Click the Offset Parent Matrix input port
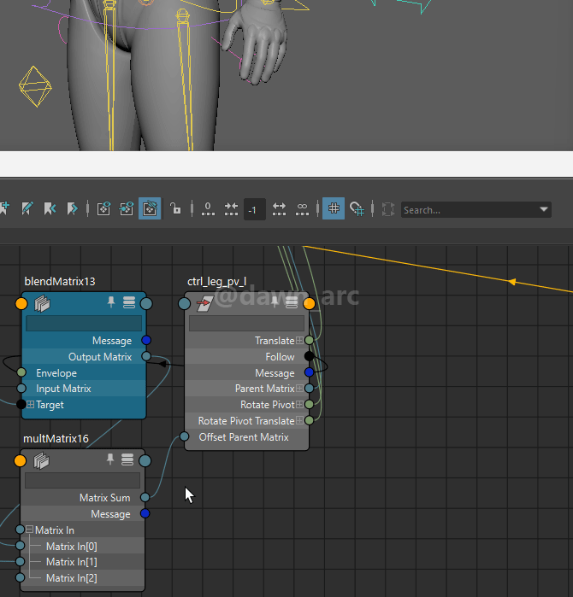 pos(184,436)
